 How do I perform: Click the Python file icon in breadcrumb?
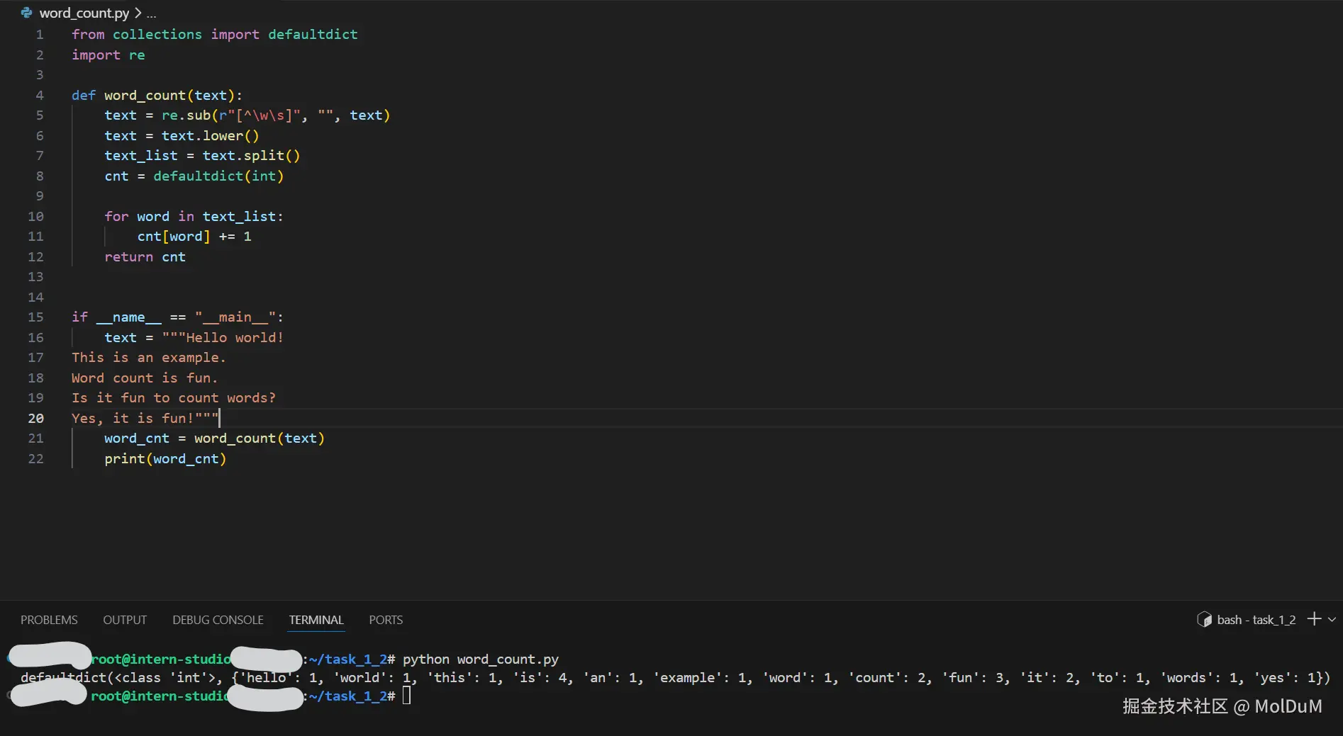[x=27, y=13]
